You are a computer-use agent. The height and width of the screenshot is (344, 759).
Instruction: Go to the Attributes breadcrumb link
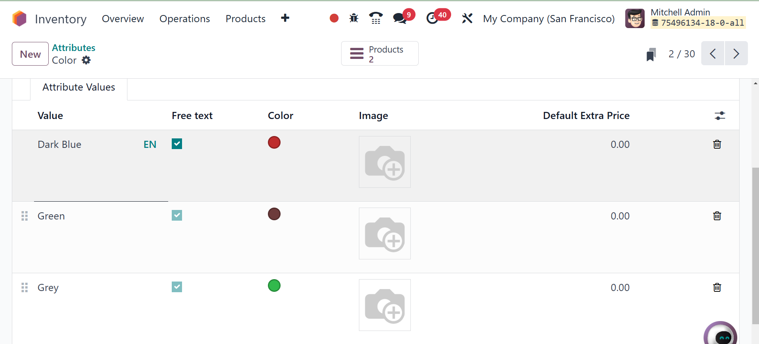tap(74, 48)
